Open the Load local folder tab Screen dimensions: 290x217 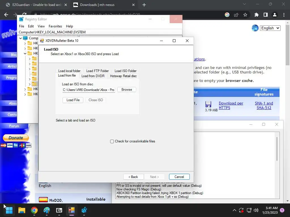coord(69,71)
